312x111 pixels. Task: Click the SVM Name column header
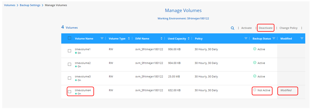pos(142,39)
